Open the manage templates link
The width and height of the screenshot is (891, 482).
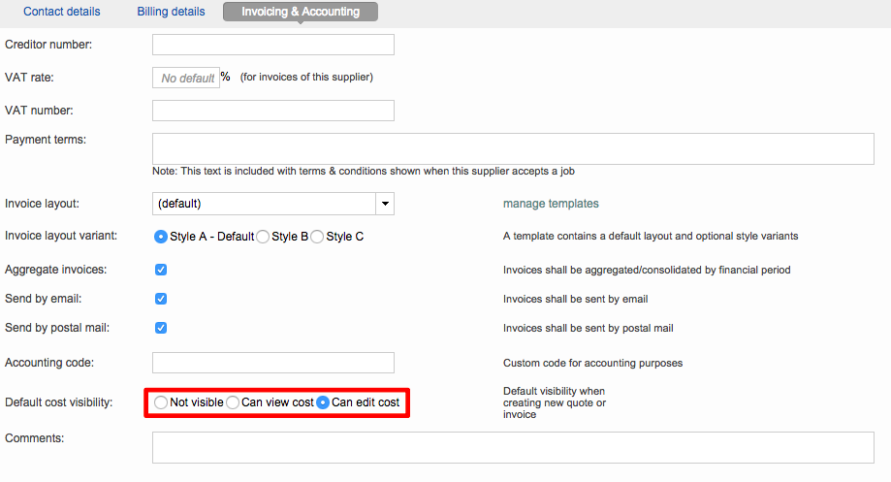click(x=551, y=204)
